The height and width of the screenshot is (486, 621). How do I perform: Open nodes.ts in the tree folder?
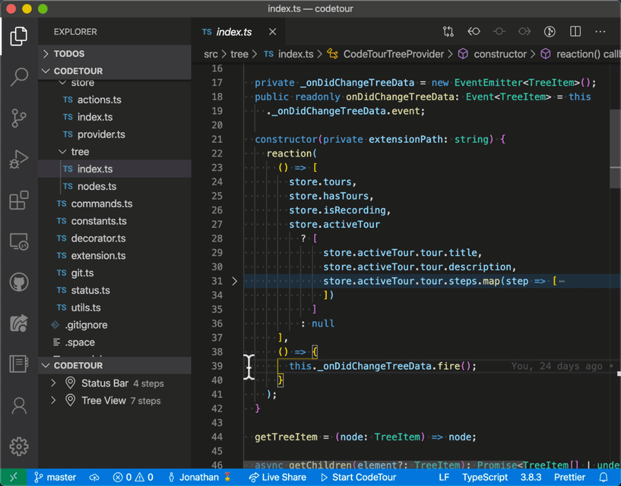115,186
